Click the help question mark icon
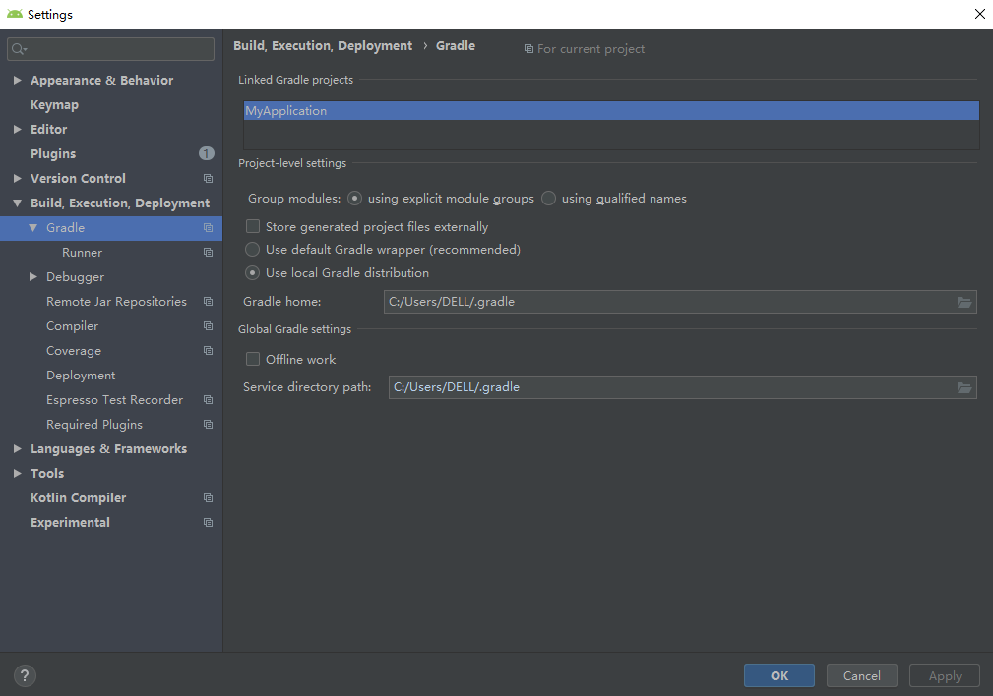Image resolution: width=993 pixels, height=696 pixels. pyautogui.click(x=24, y=675)
